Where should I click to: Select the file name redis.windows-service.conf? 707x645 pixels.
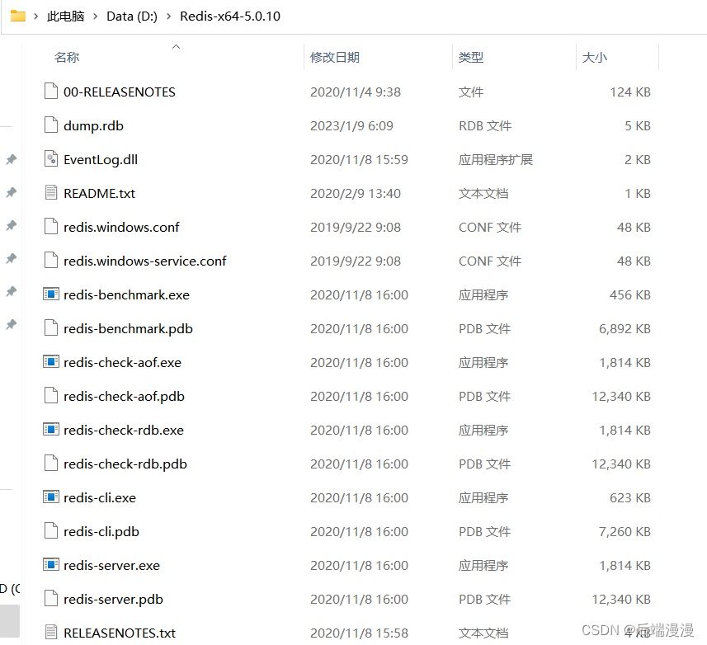(x=144, y=261)
